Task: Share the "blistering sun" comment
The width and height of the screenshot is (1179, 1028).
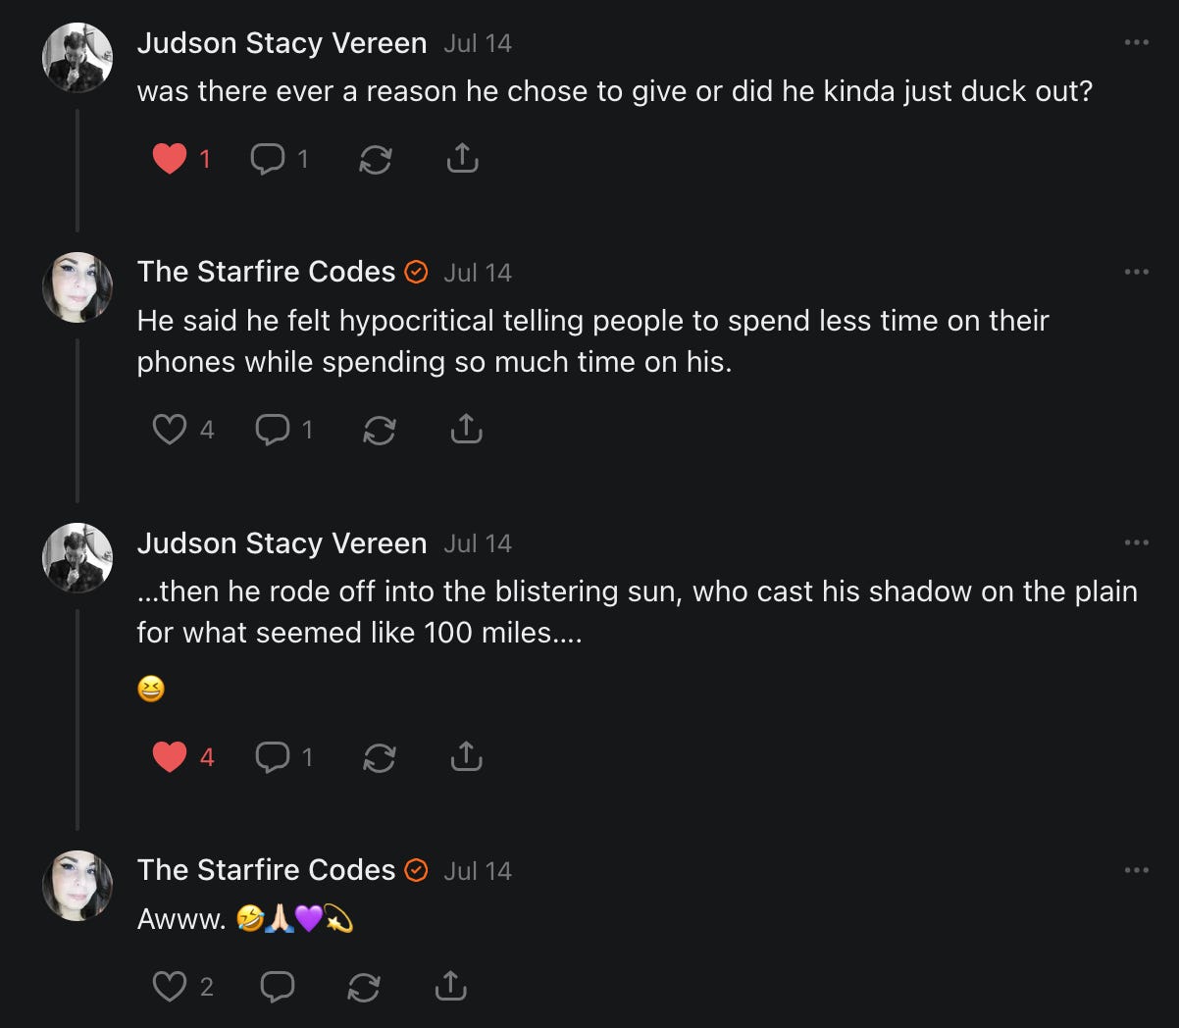Action: click(x=466, y=757)
